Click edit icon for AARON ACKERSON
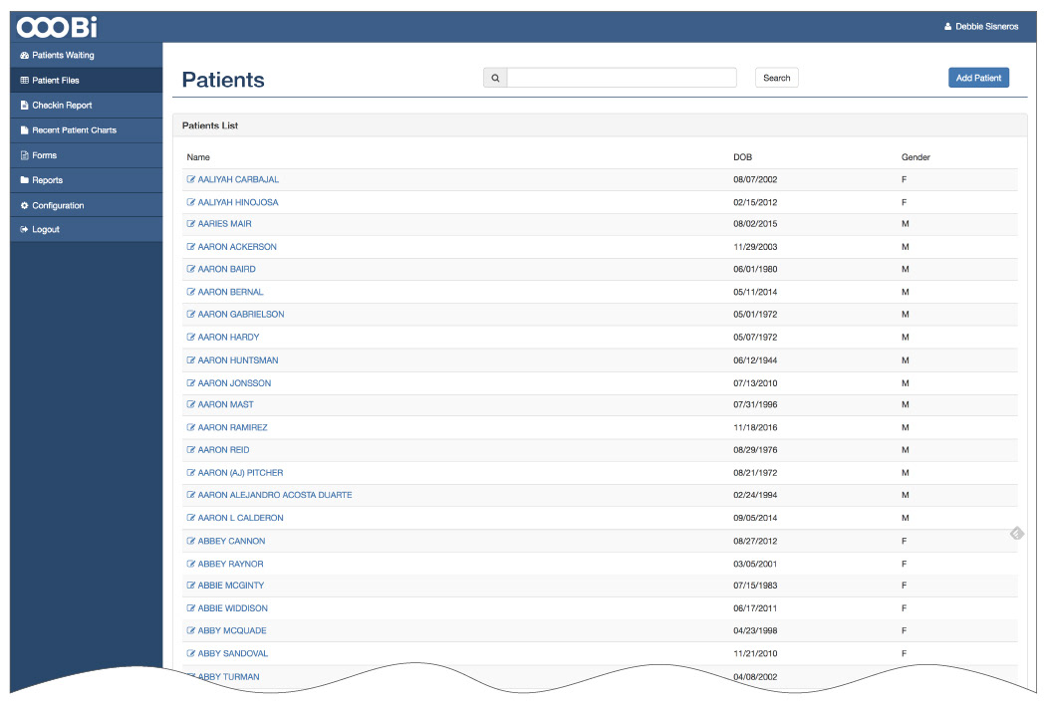The image size is (1047, 707). pyautogui.click(x=191, y=247)
